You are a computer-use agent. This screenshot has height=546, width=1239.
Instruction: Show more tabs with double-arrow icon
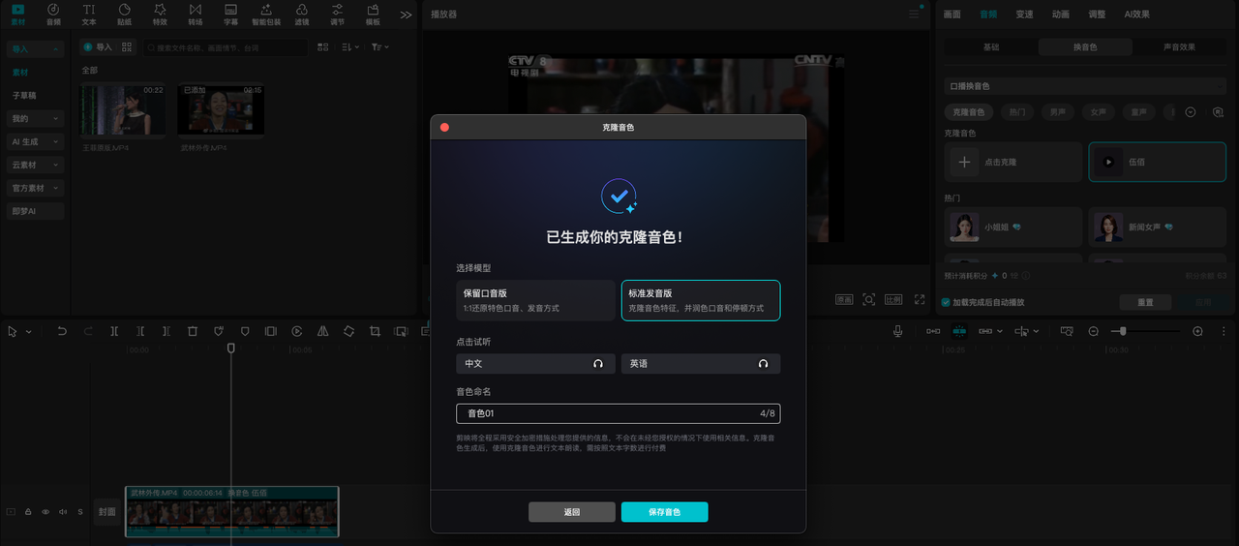point(406,15)
